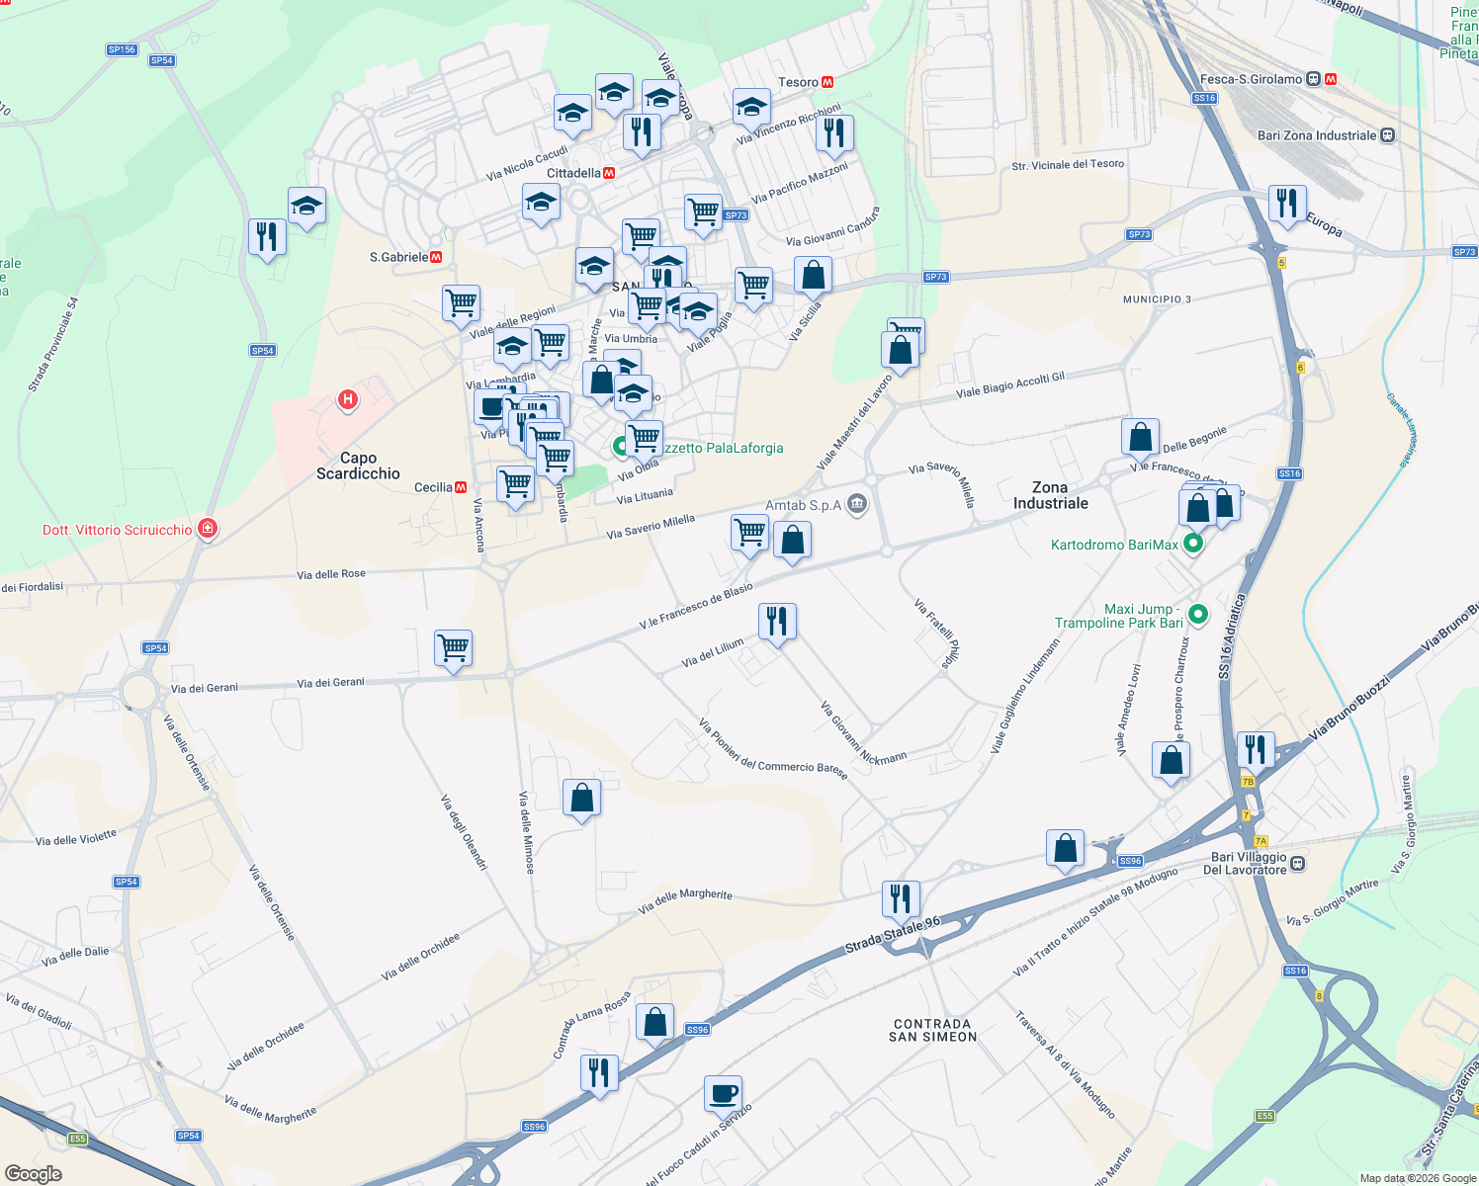This screenshot has width=1479, height=1186.
Task: Click the restaurant icon on Via del Lilium
Action: 776,621
